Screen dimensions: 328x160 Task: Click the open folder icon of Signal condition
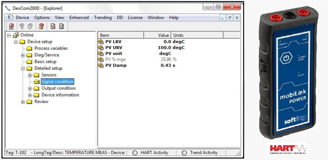coord(37,81)
